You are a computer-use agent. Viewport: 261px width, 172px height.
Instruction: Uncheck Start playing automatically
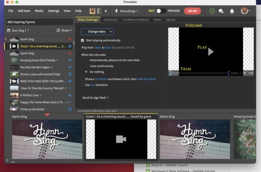(83, 40)
